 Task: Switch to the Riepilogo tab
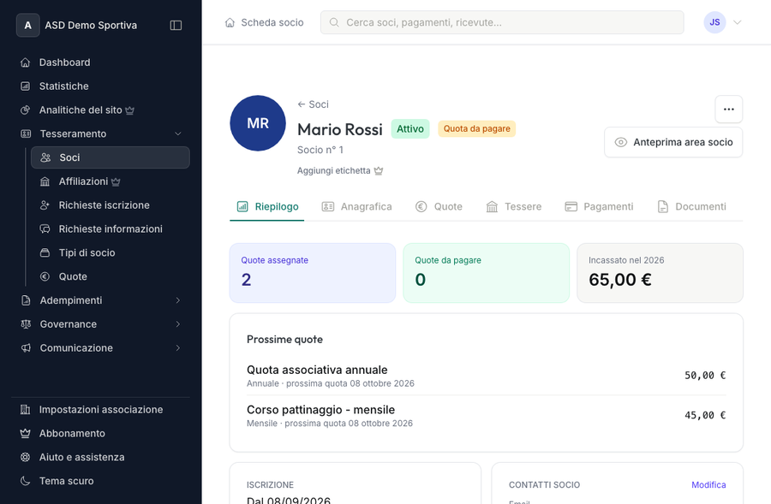[267, 207]
